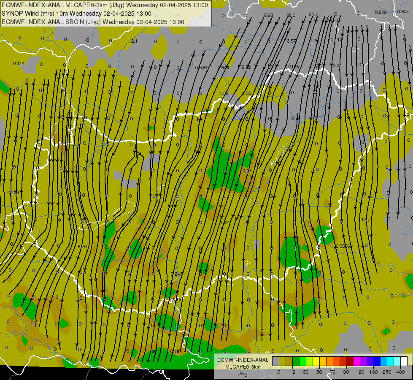Click the map value 5.93
Viewport: 413px width, 380px height.
pyautogui.click(x=268, y=15)
